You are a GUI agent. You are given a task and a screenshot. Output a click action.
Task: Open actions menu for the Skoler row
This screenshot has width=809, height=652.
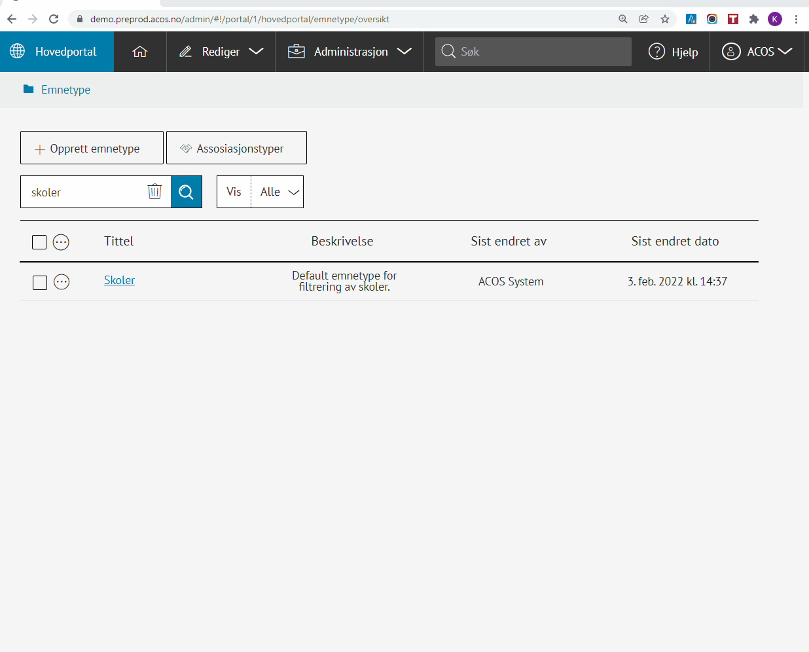coord(62,282)
